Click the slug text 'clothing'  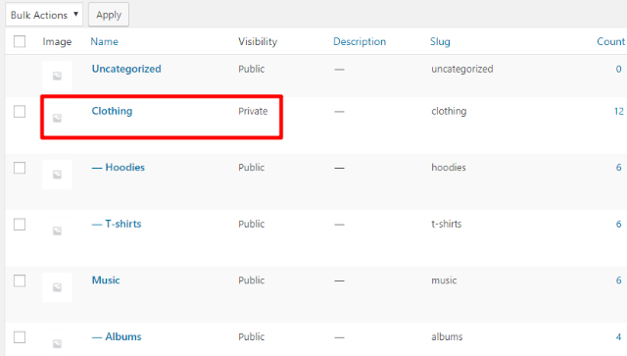click(449, 112)
